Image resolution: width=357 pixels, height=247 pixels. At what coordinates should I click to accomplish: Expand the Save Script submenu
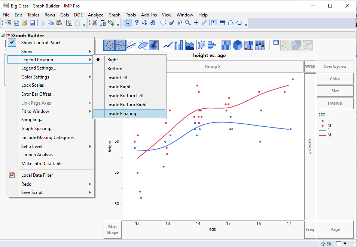click(51, 192)
